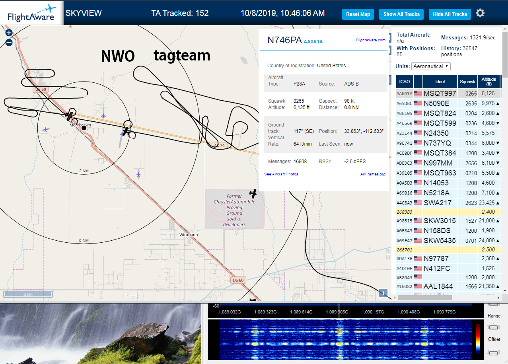Click the table's right scroll arrow

tap(498, 298)
